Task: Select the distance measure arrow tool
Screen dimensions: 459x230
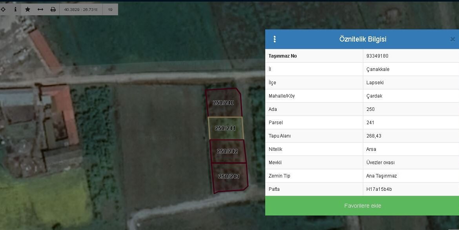Action: [x=40, y=9]
